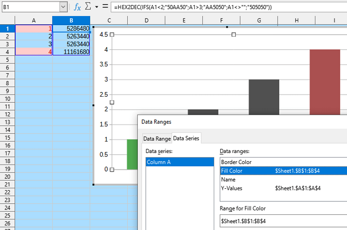The width and height of the screenshot is (347, 230).
Task: Open the Name Box dropdown arrow
Action: [x=63, y=7]
